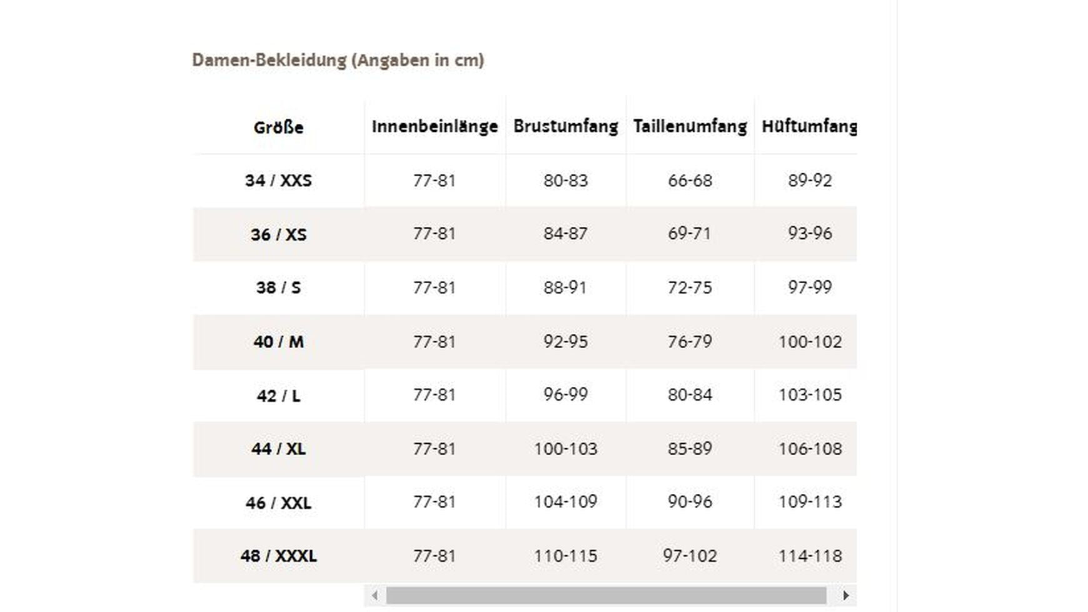Select the Innenbeinlänge column header

click(x=435, y=126)
